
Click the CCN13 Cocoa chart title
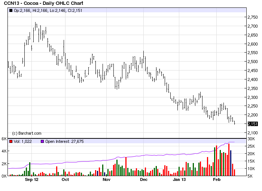43,3
